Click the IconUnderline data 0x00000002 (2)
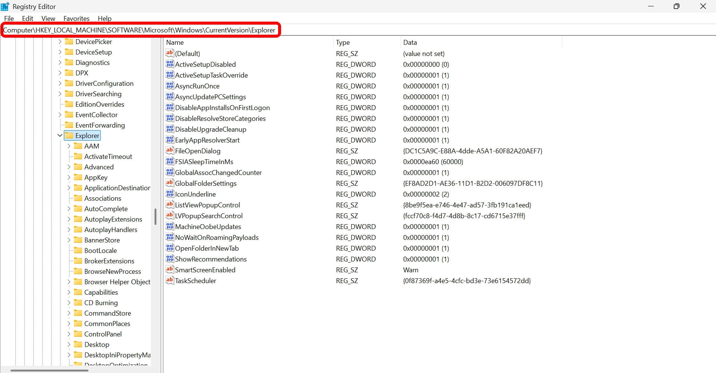The height and width of the screenshot is (373, 716). 426,194
